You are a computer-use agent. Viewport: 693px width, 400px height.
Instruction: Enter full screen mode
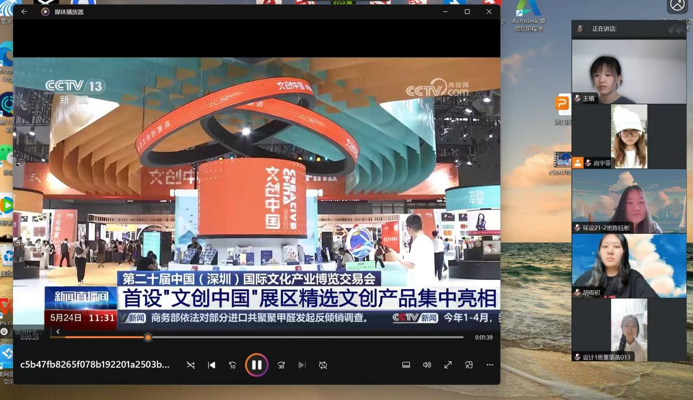coord(448,365)
